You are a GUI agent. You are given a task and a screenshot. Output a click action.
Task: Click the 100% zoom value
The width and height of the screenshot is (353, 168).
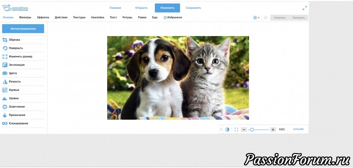(x=282, y=129)
